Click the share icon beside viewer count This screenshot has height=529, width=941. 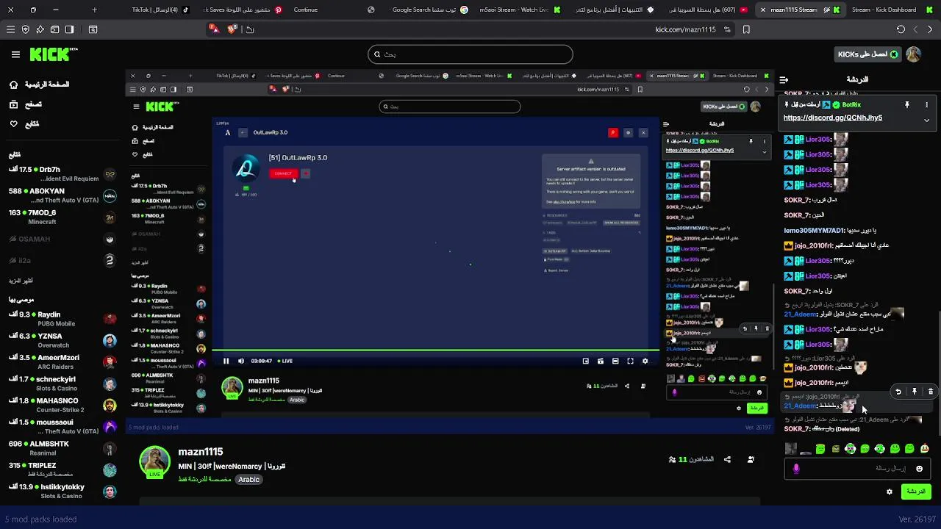(x=727, y=459)
